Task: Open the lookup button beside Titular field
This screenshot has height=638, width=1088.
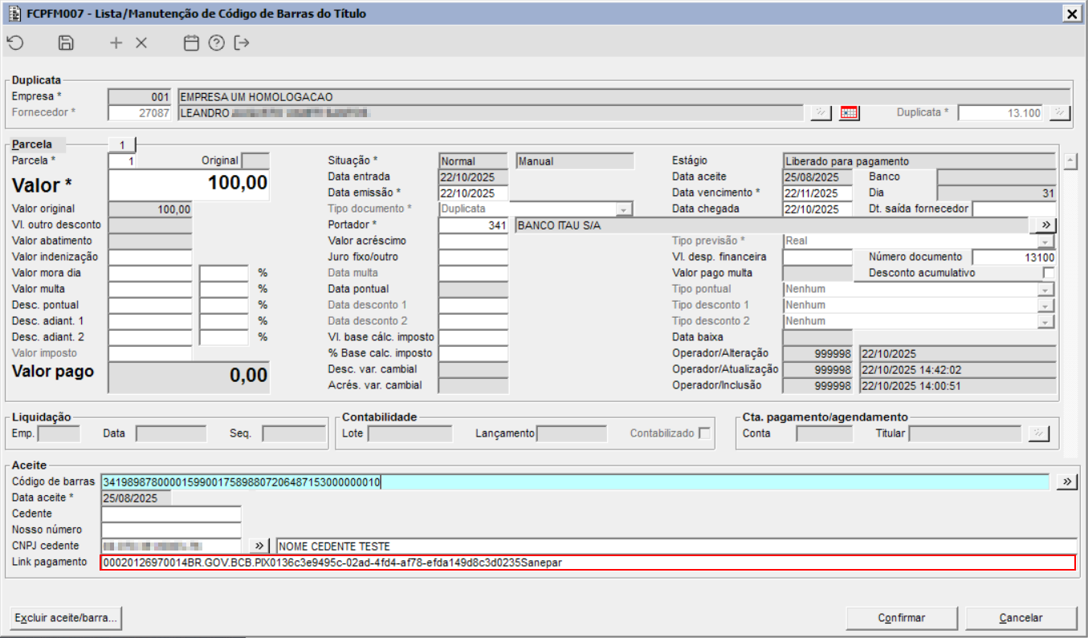Action: click(1038, 433)
